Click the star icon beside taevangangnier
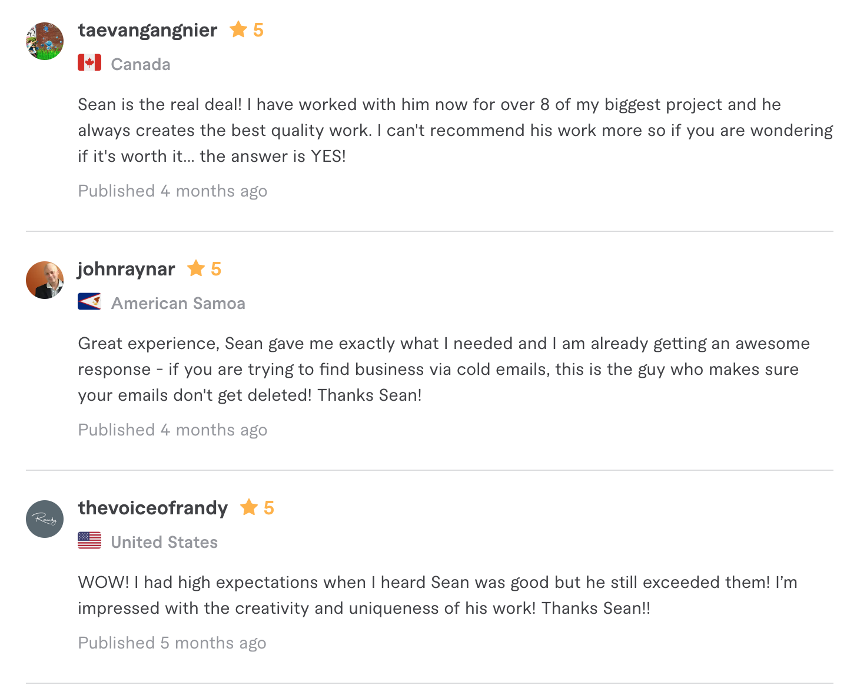 238,29
